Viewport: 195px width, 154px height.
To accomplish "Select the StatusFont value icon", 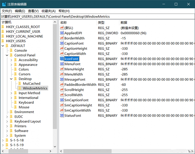I will [x=62, y=115].
